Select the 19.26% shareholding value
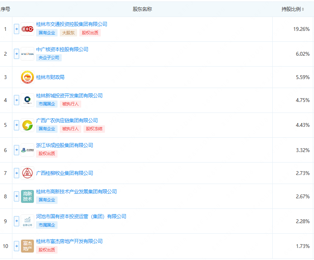Screen dimensions: 314x260 [x=301, y=29]
